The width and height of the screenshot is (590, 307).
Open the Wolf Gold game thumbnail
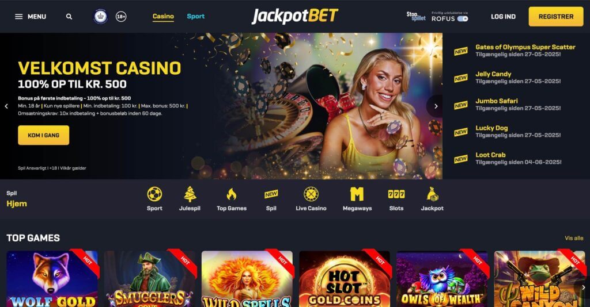(52, 279)
